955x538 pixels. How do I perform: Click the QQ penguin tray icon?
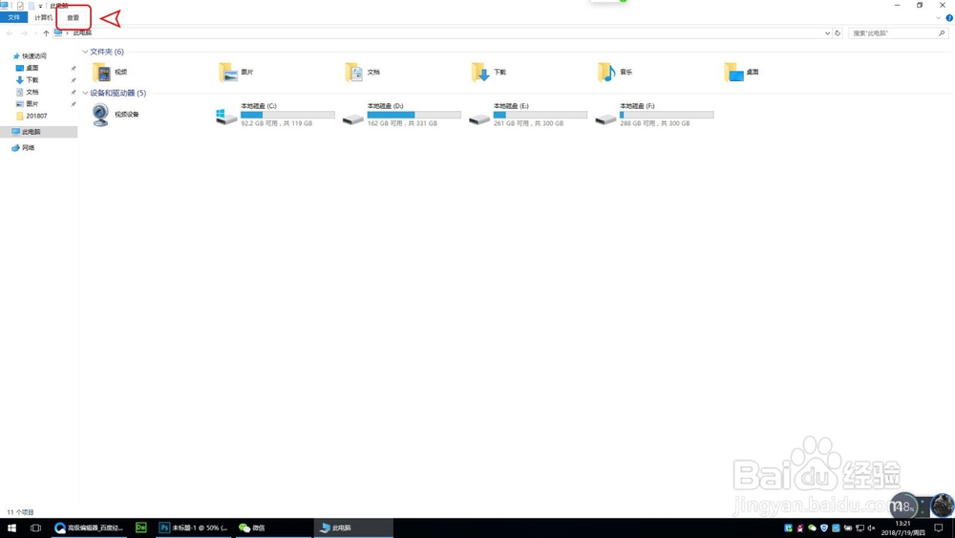(799, 527)
